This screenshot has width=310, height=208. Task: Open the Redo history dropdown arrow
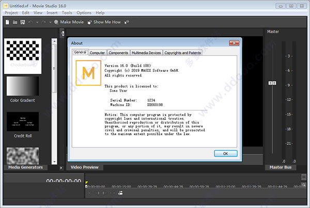(x=50, y=22)
